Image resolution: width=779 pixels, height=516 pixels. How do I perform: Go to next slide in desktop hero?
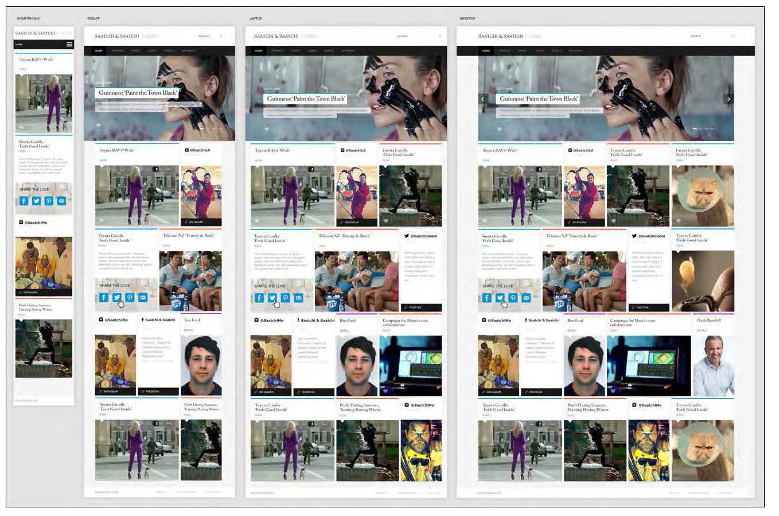[729, 99]
